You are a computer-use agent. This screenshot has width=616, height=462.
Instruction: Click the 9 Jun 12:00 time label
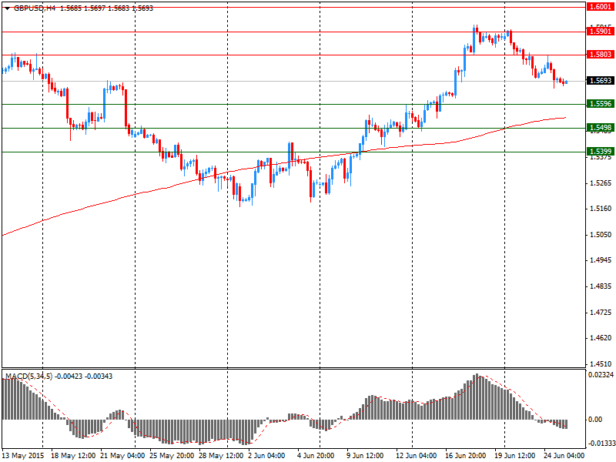coord(365,456)
